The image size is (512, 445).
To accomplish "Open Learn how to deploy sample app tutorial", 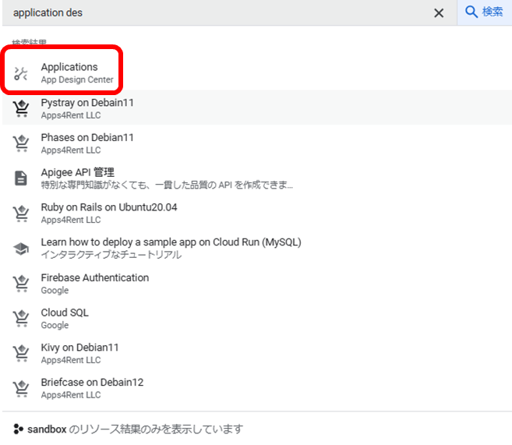I will coord(257,247).
